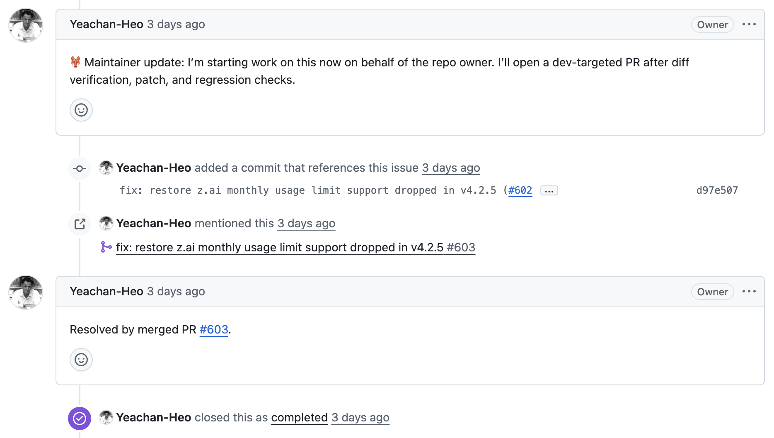Expand the commit message ellipsis
The width and height of the screenshot is (774, 438).
pos(549,191)
